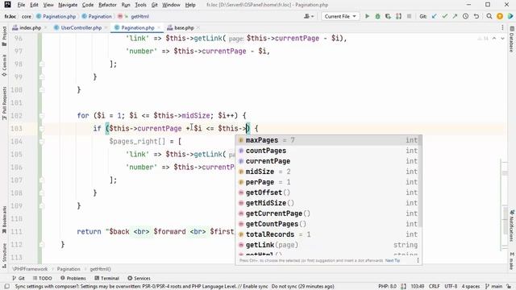This screenshot has width=516, height=290.
Task: Switch to base.php tab
Action: pyautogui.click(x=184, y=27)
